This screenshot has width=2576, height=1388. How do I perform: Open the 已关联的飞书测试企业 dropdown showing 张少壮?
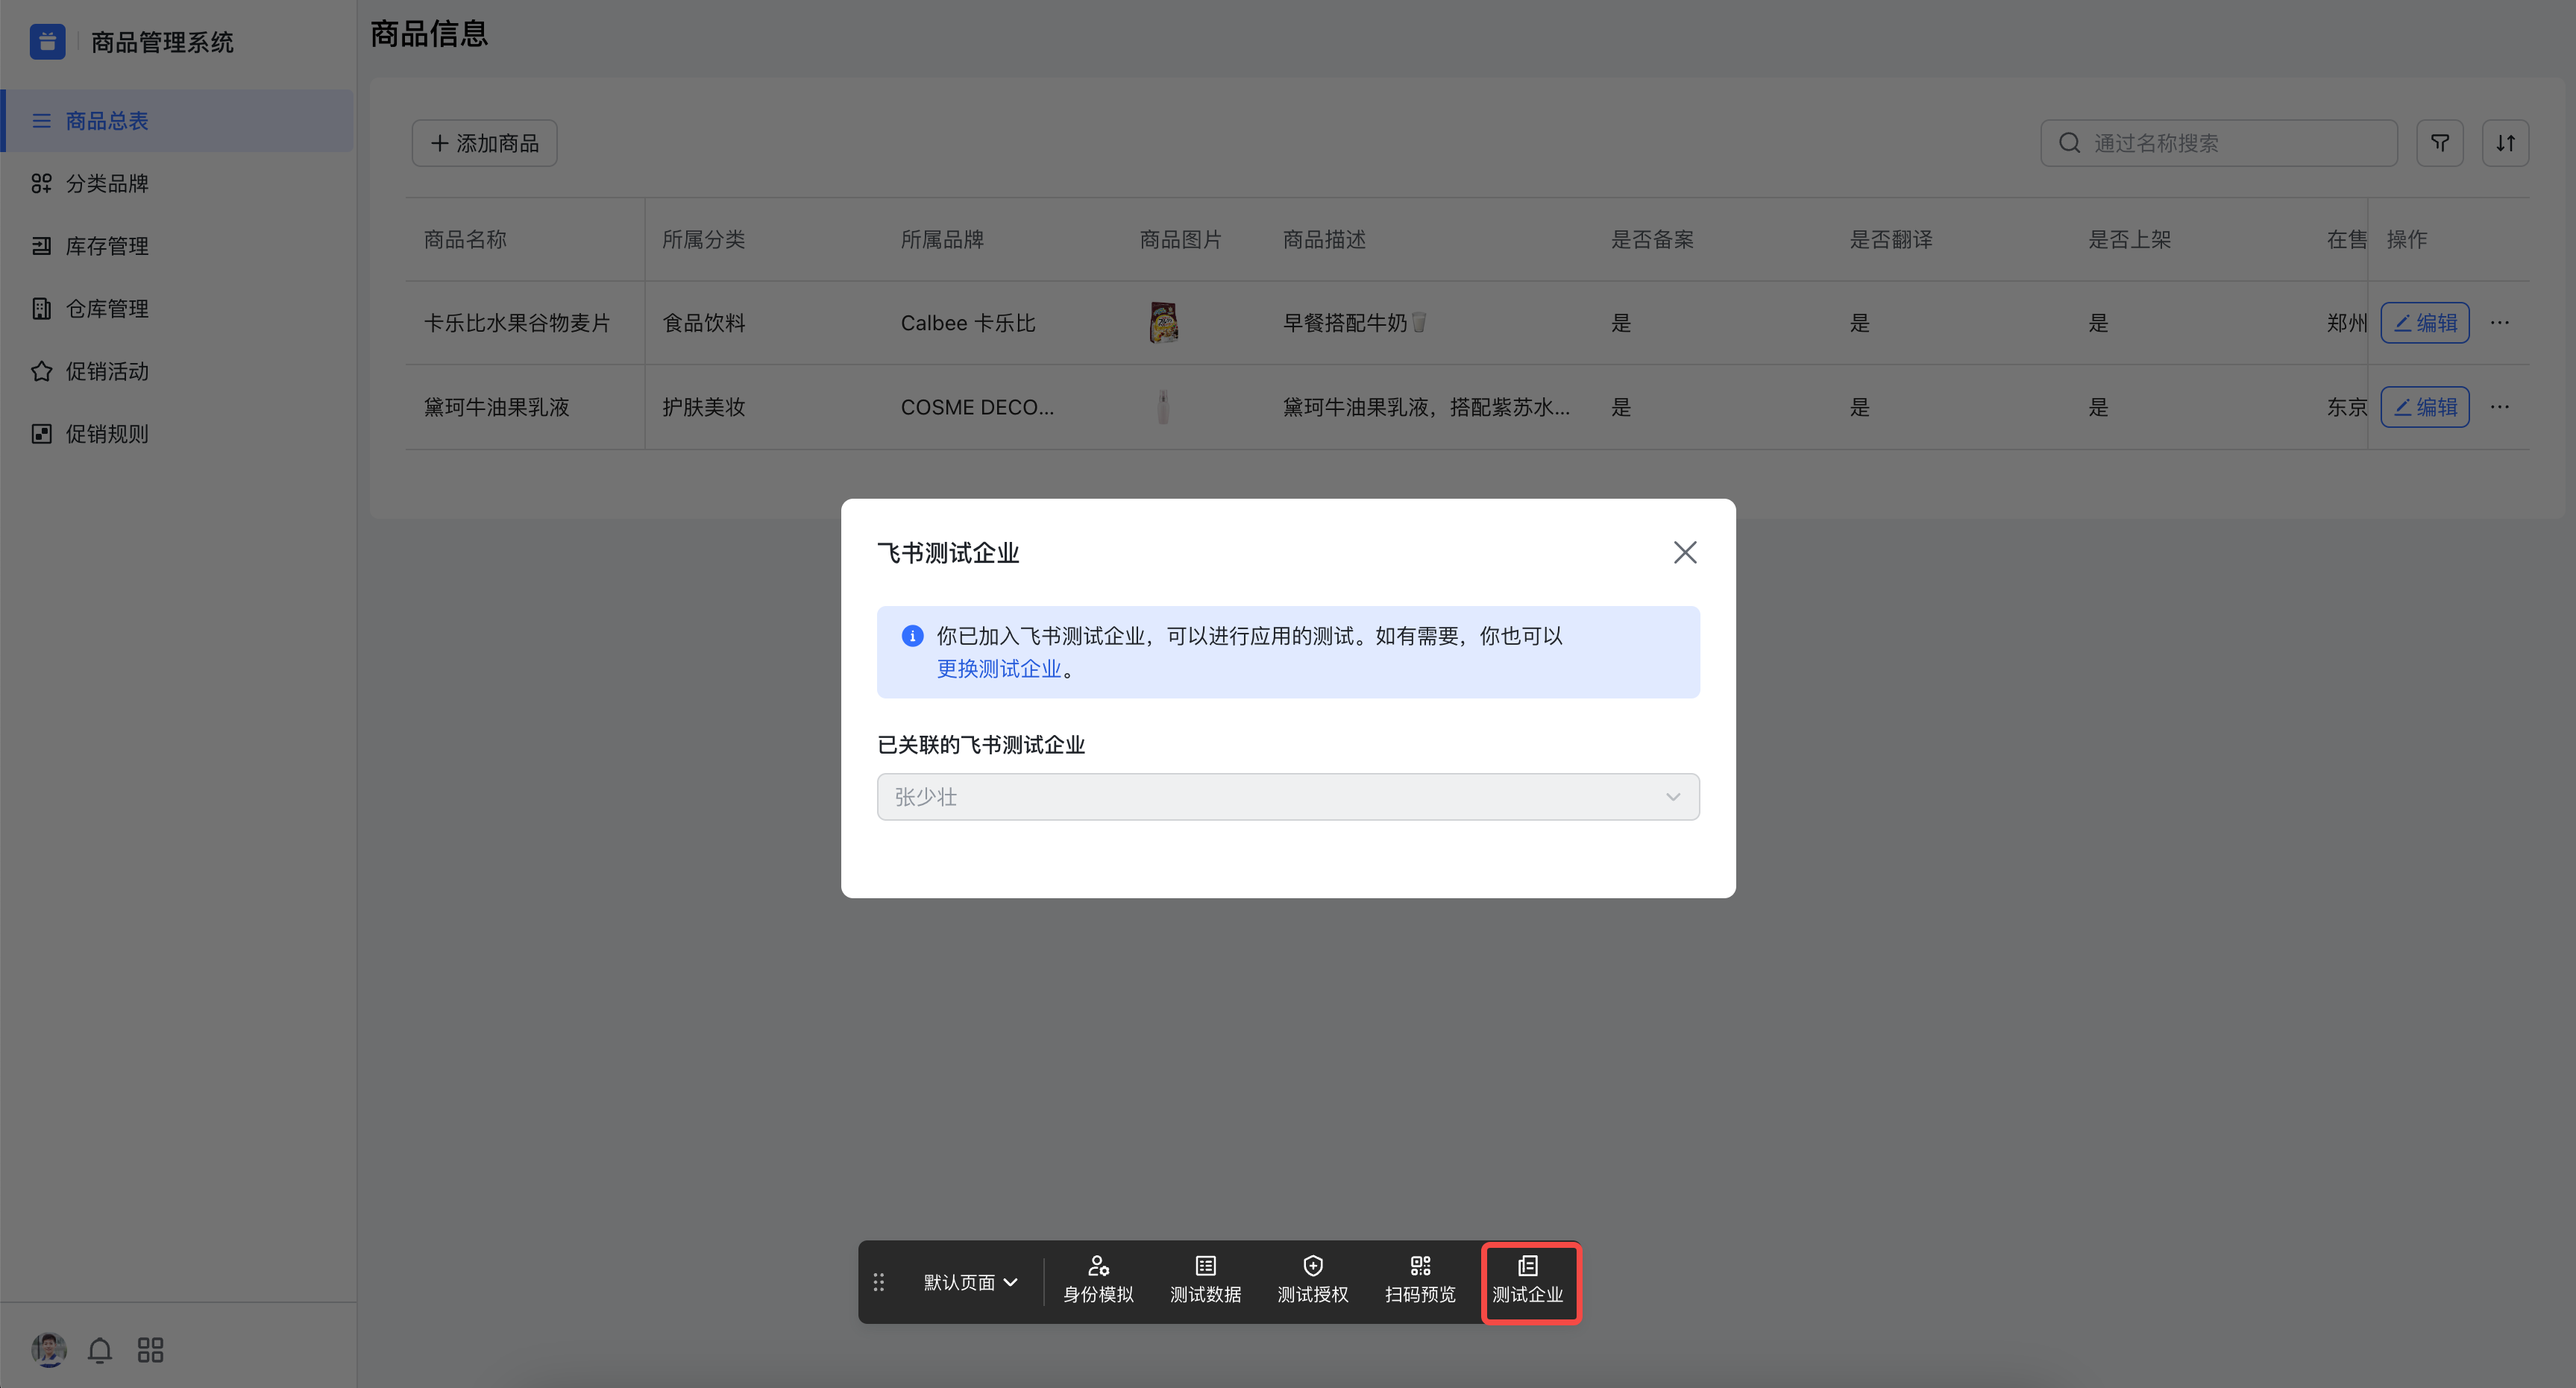[1288, 796]
